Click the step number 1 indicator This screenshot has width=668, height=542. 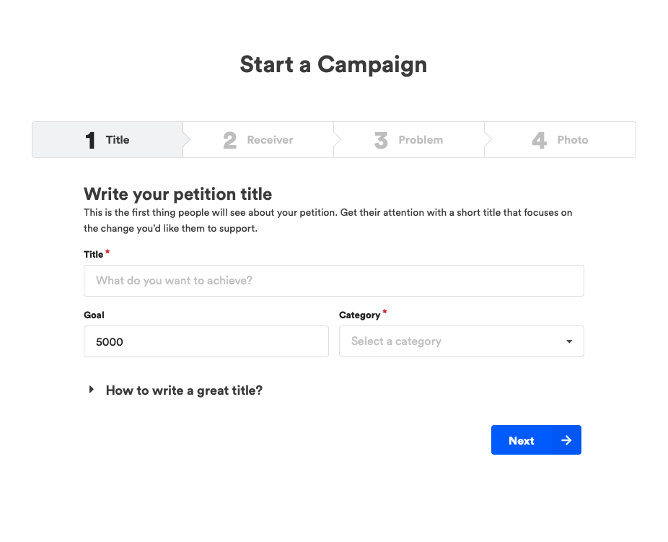pos(89,140)
